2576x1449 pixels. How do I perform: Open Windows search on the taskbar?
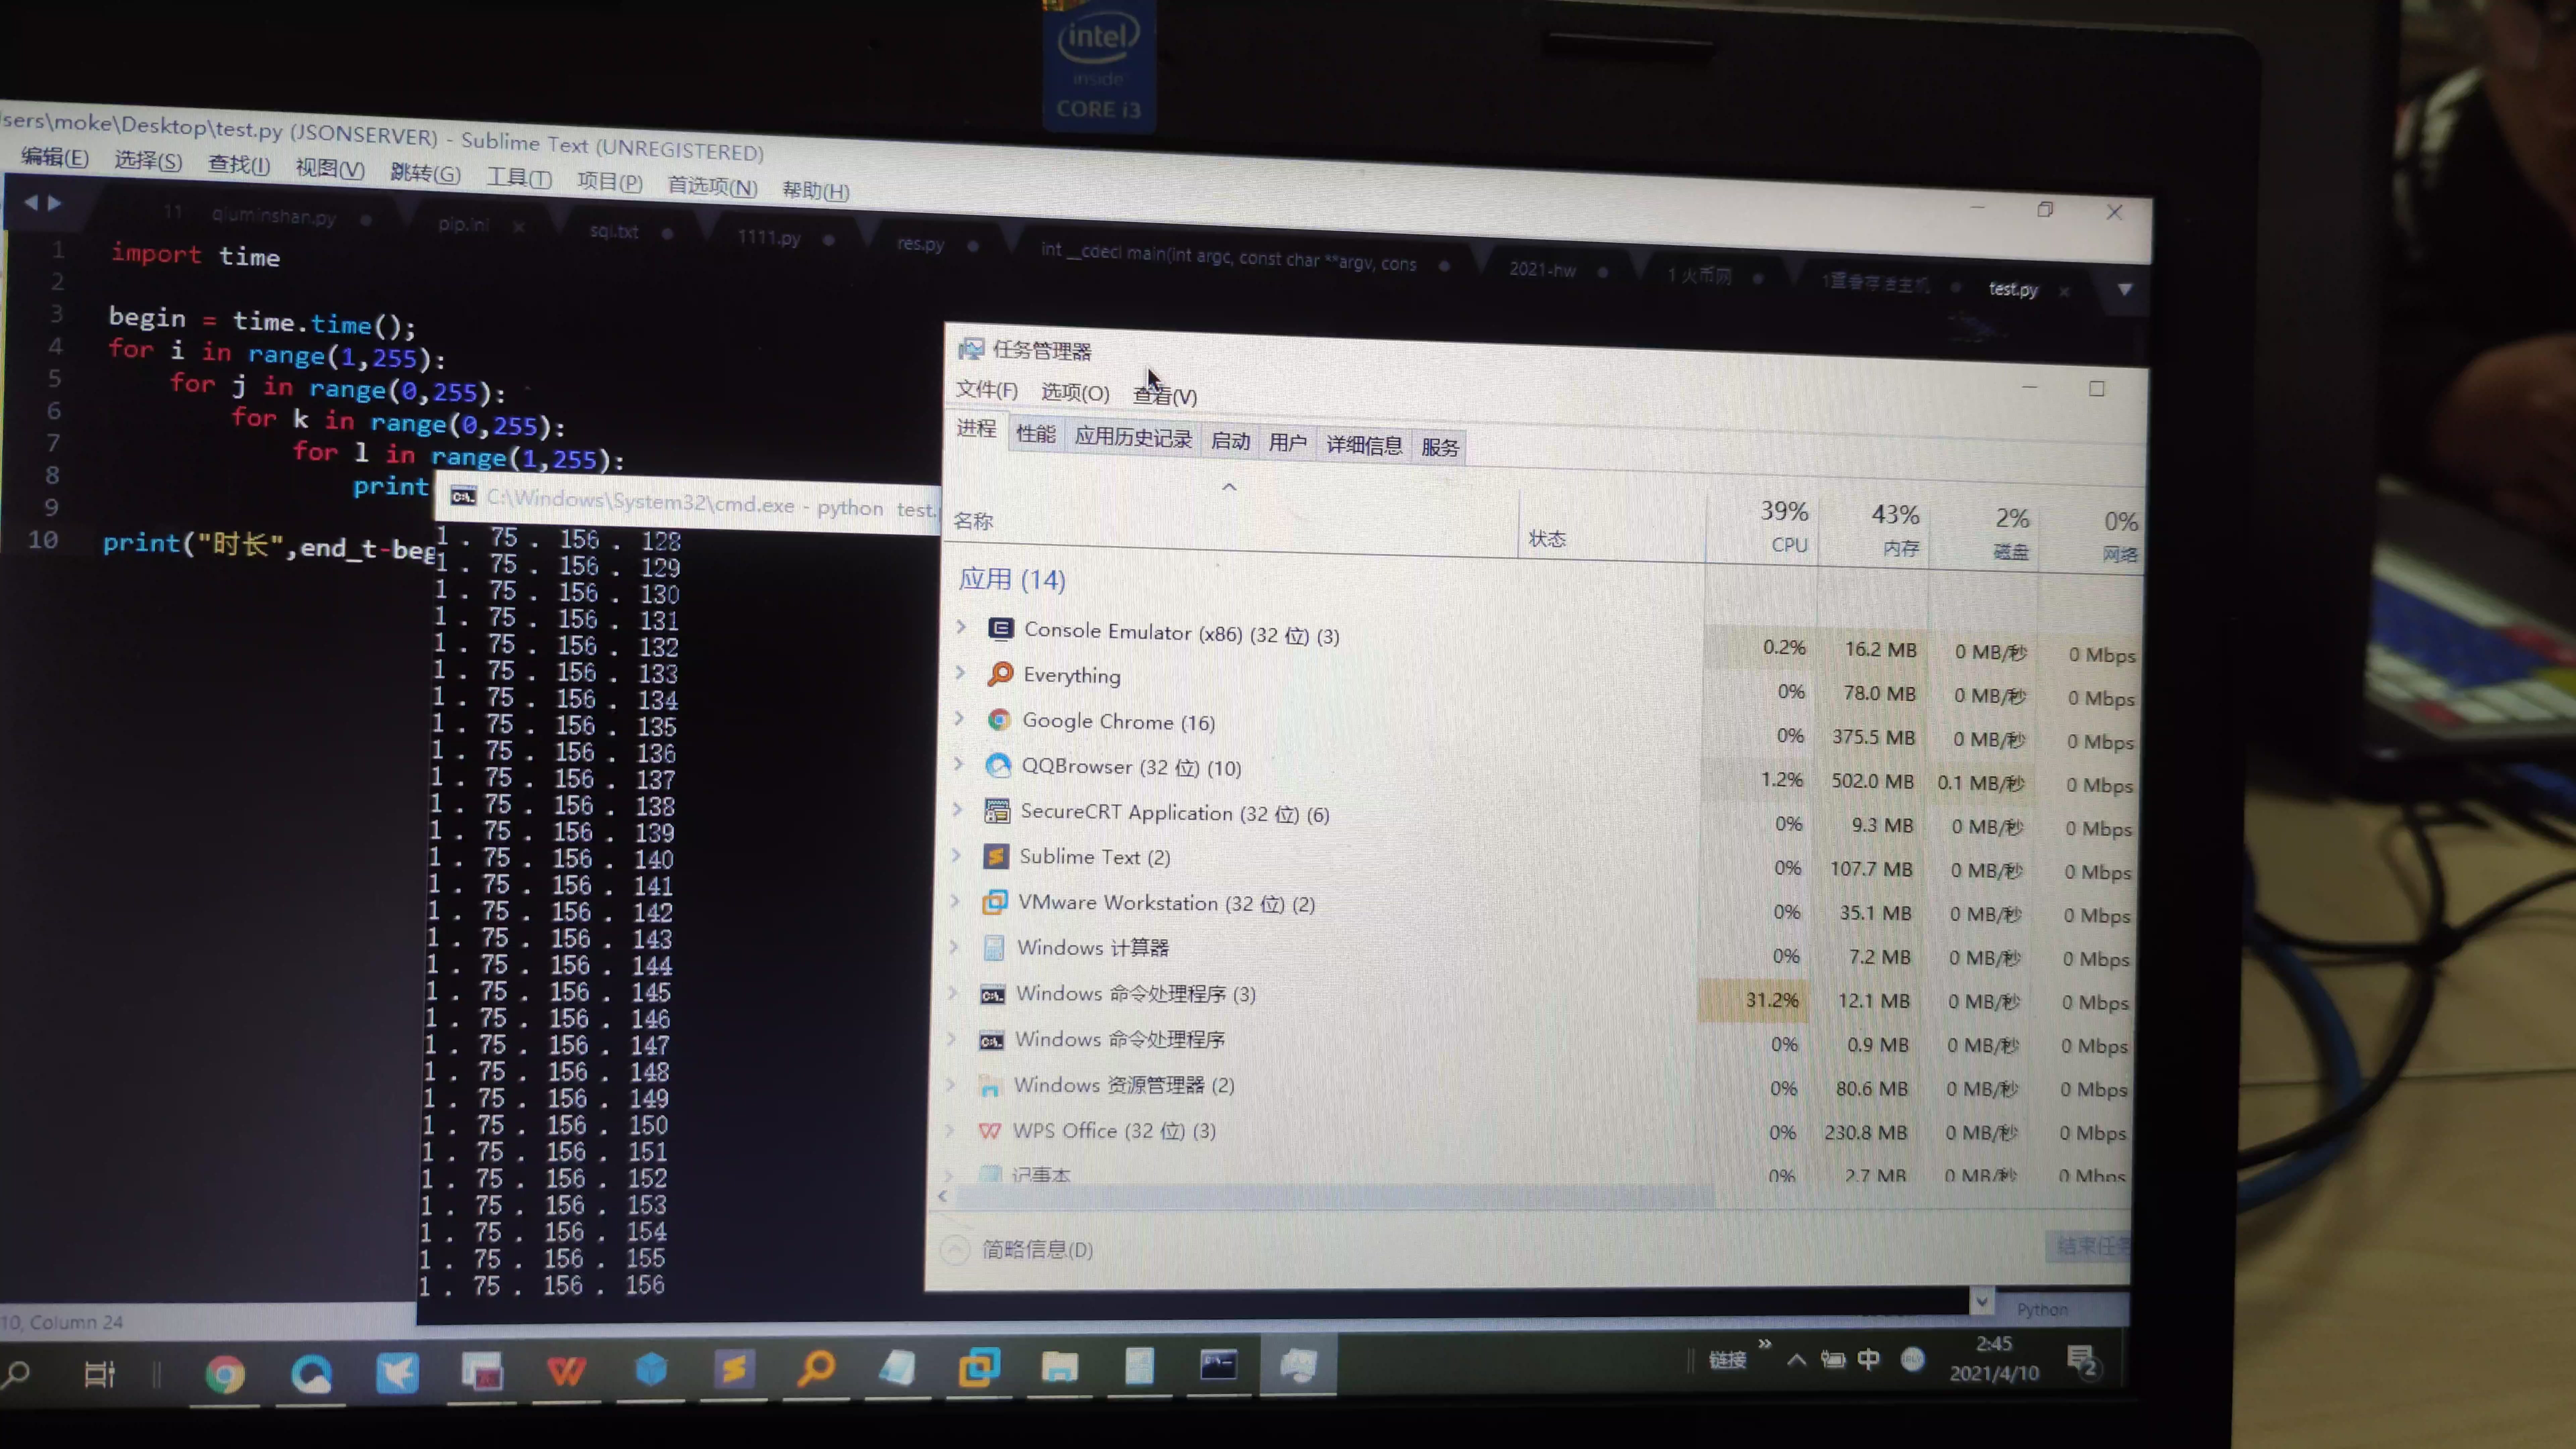coord(15,1375)
